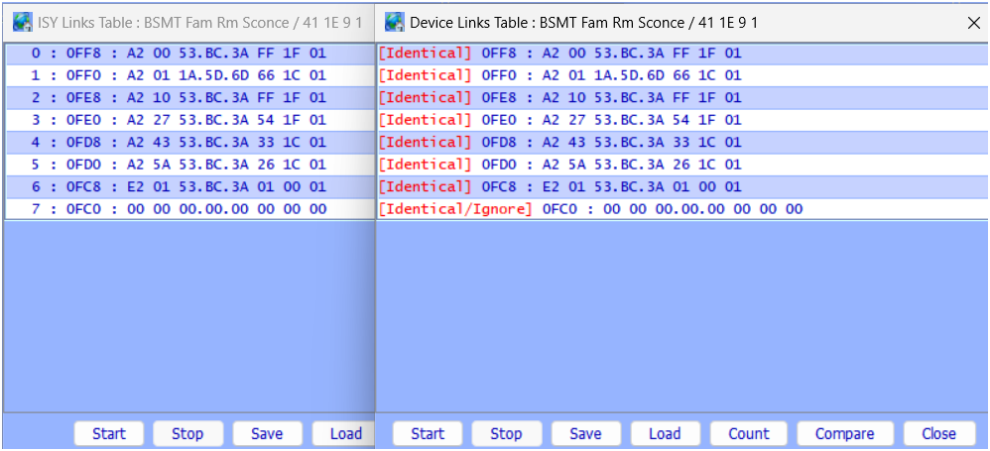Click the Compare button

[845, 434]
